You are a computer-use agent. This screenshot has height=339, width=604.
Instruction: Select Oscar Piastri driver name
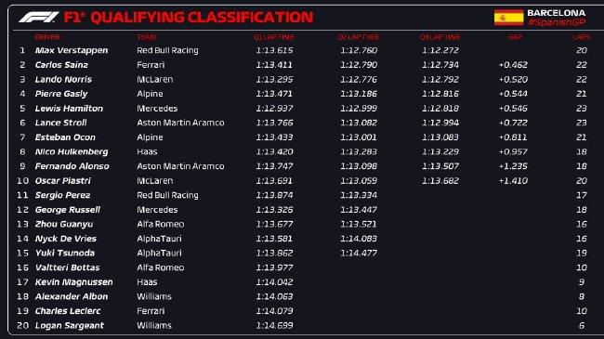[63, 181]
